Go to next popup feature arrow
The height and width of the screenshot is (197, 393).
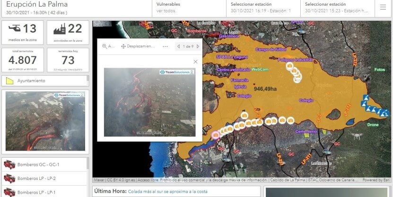198,46
